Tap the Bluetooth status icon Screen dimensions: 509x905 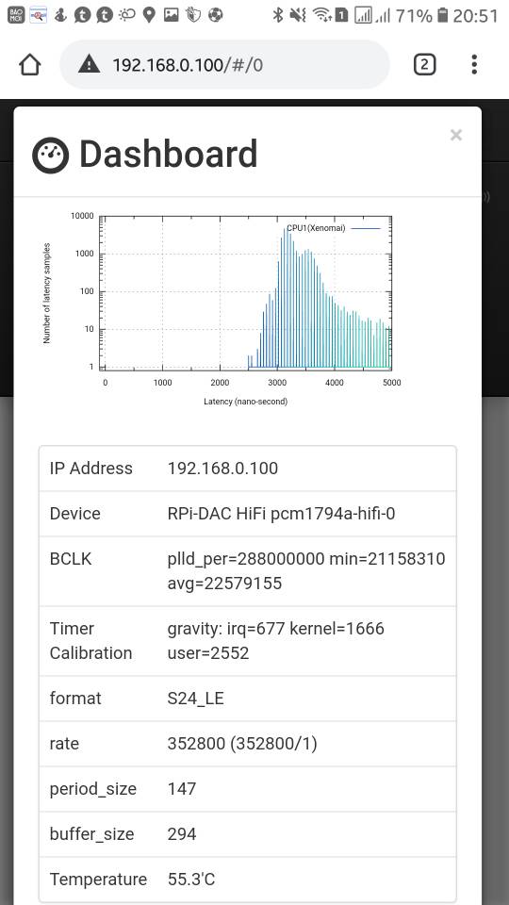pos(277,15)
